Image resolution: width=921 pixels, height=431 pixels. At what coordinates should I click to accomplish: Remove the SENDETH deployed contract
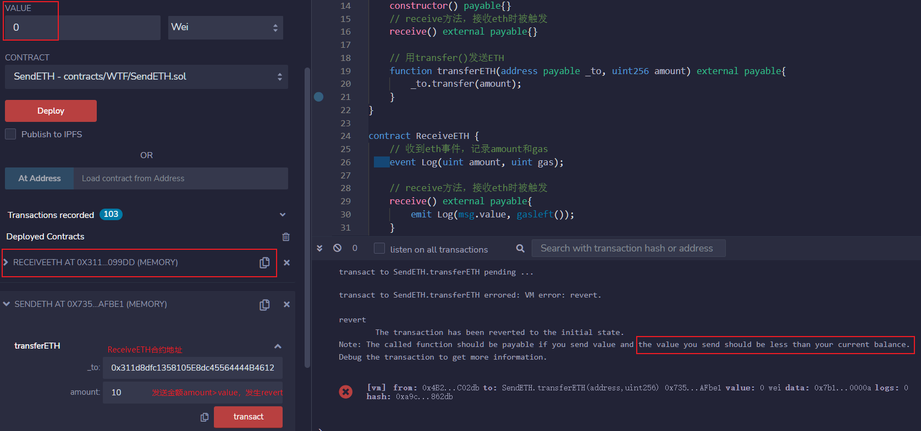pyautogui.click(x=286, y=304)
